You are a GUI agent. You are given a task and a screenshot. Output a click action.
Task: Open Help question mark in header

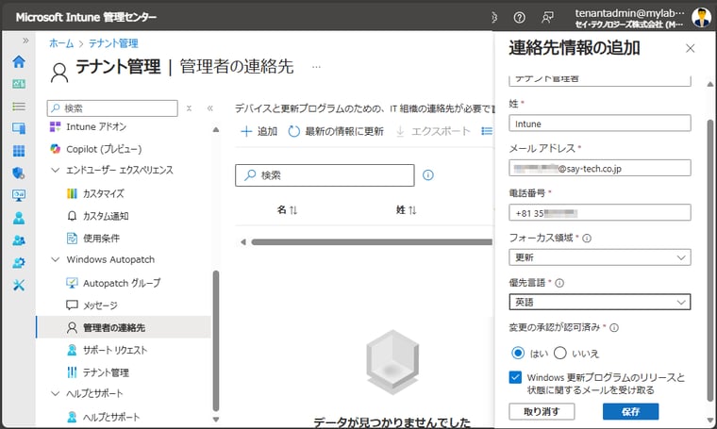pyautogui.click(x=519, y=17)
